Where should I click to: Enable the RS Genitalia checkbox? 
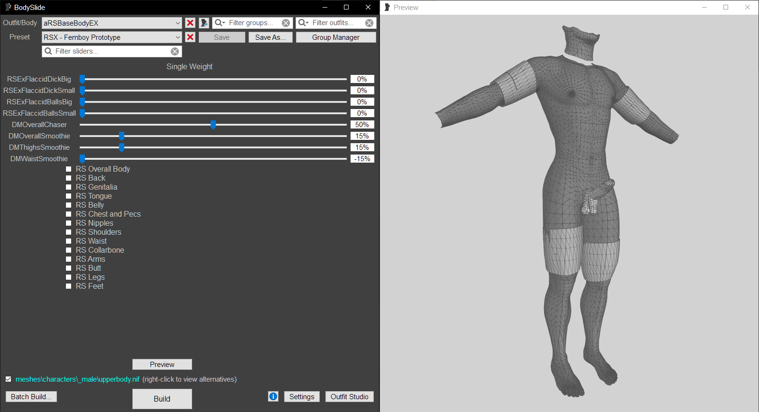[69, 187]
